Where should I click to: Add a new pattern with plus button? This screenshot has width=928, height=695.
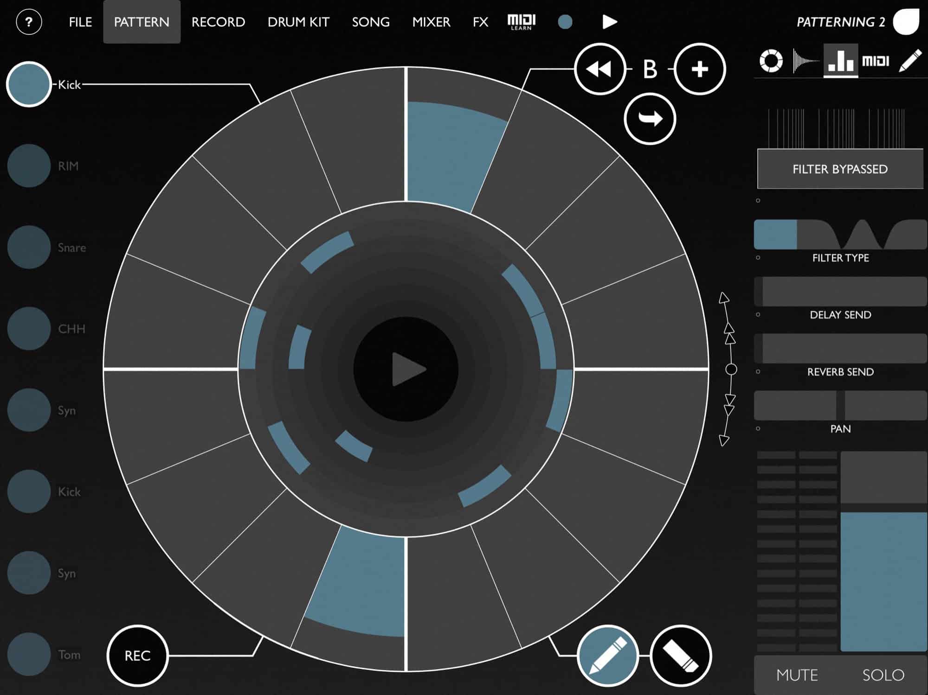pos(699,70)
